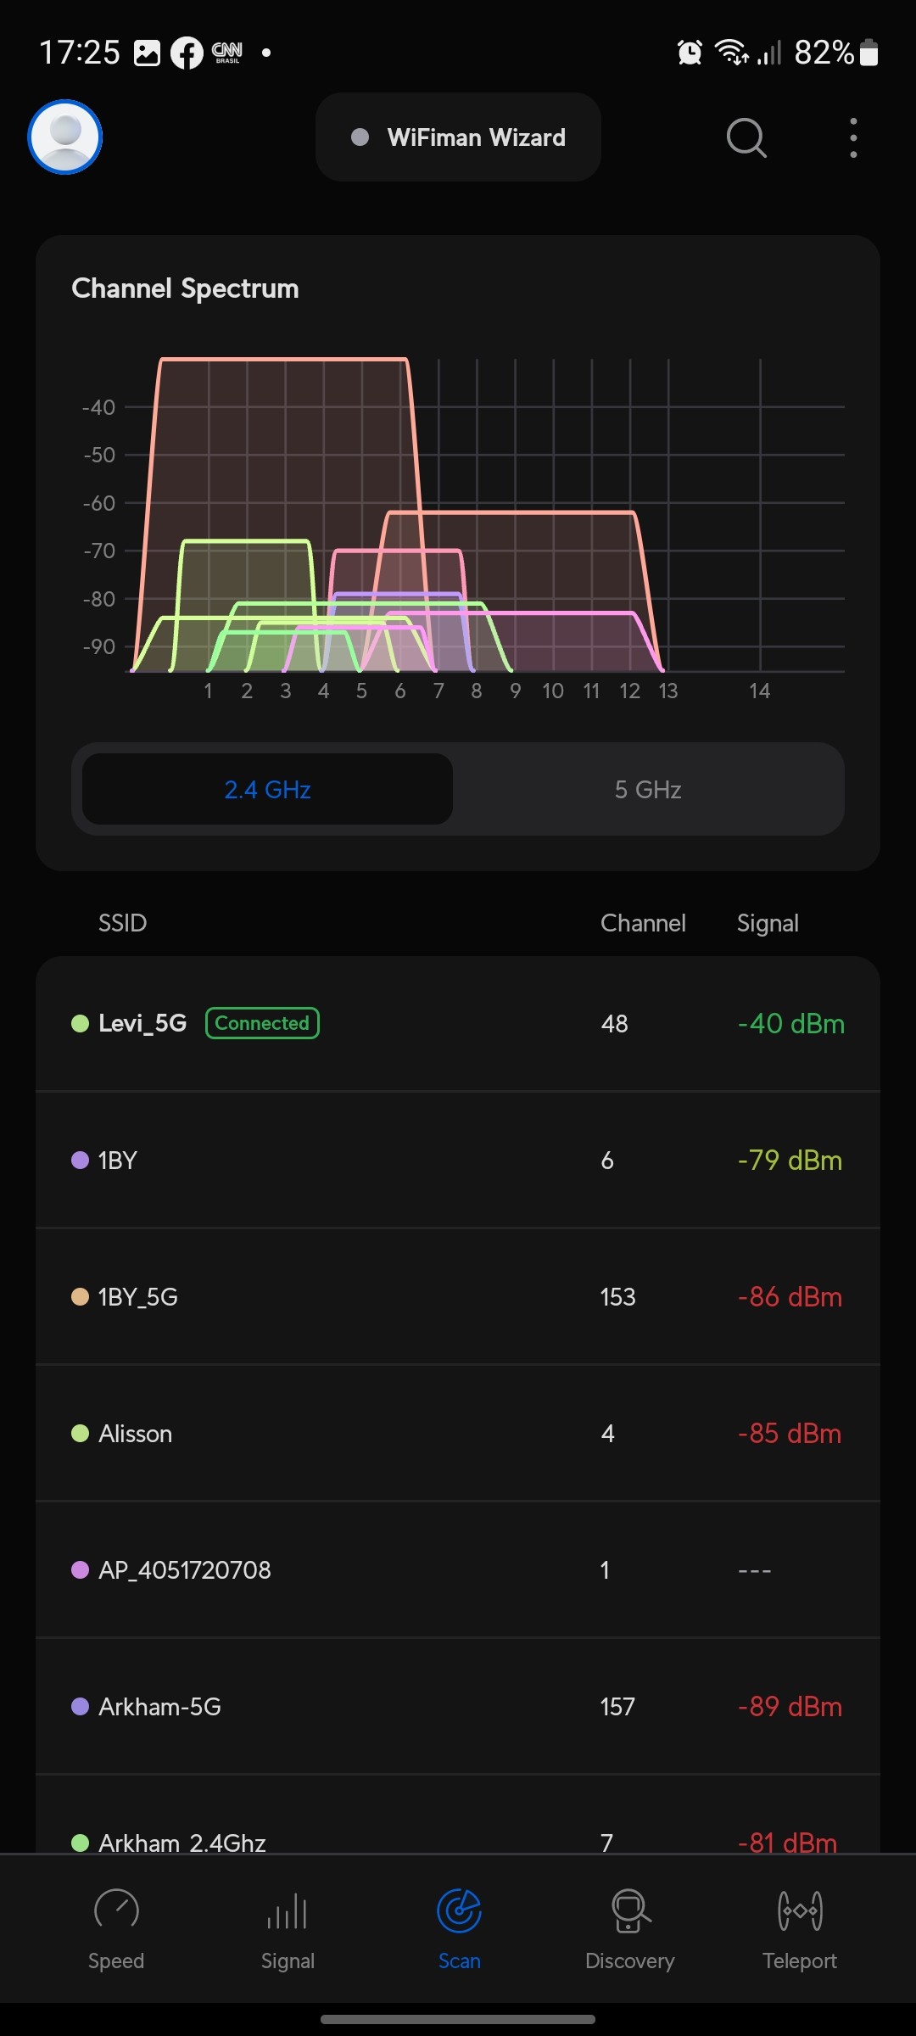Open the user profile avatar

[65, 137]
